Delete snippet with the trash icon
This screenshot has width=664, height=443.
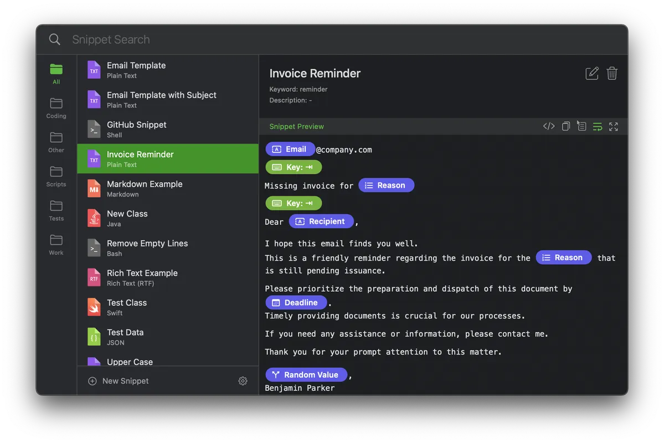coord(612,73)
